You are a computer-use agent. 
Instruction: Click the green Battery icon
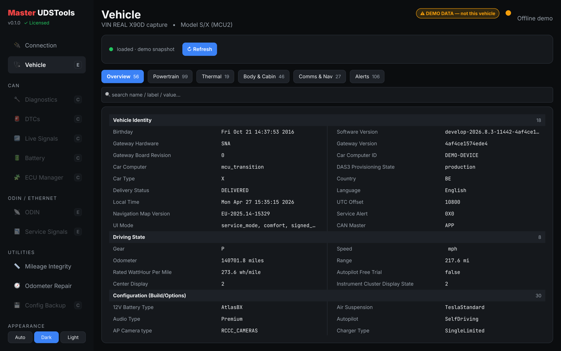click(x=17, y=158)
